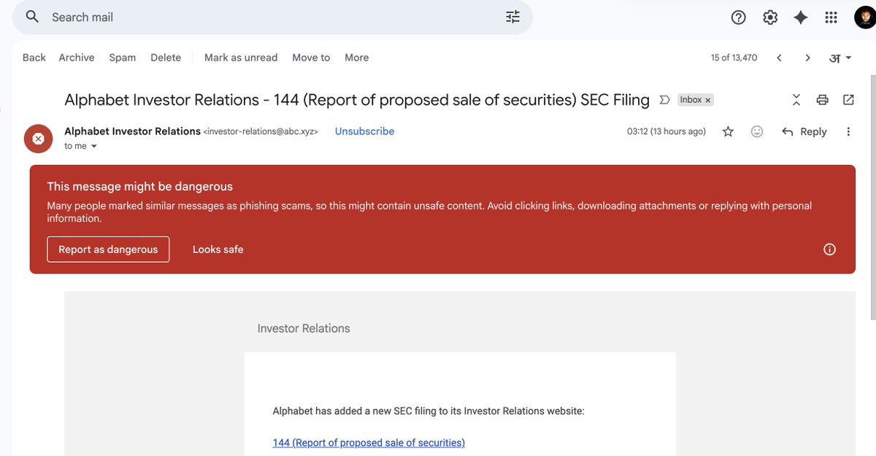Viewport: 876px width, 456px height.
Task: Ask Gemini via the sparkle icon
Action: [x=800, y=17]
